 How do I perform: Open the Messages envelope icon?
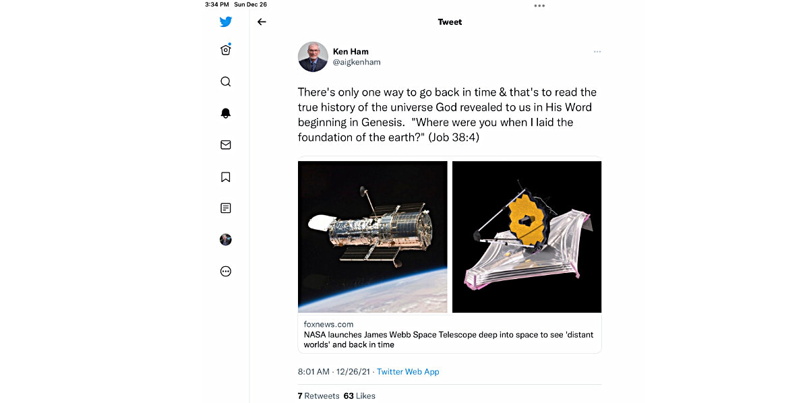226,145
